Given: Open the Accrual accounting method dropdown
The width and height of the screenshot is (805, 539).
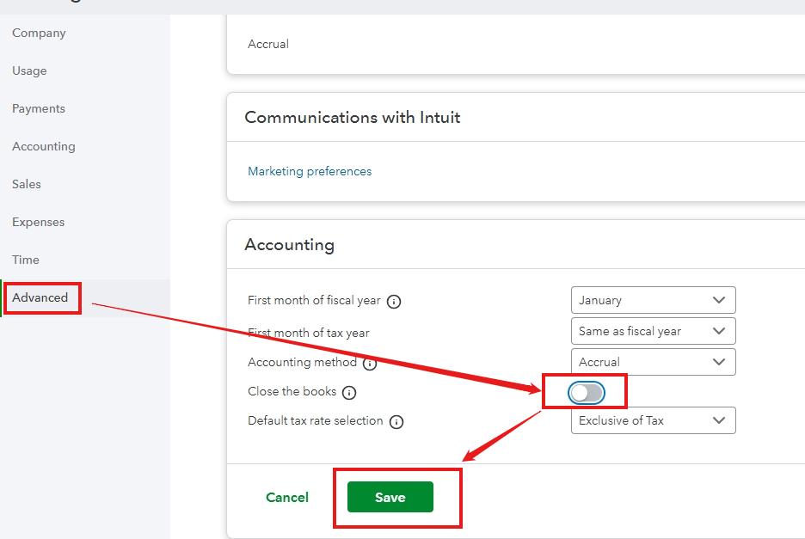Looking at the screenshot, I should point(653,362).
